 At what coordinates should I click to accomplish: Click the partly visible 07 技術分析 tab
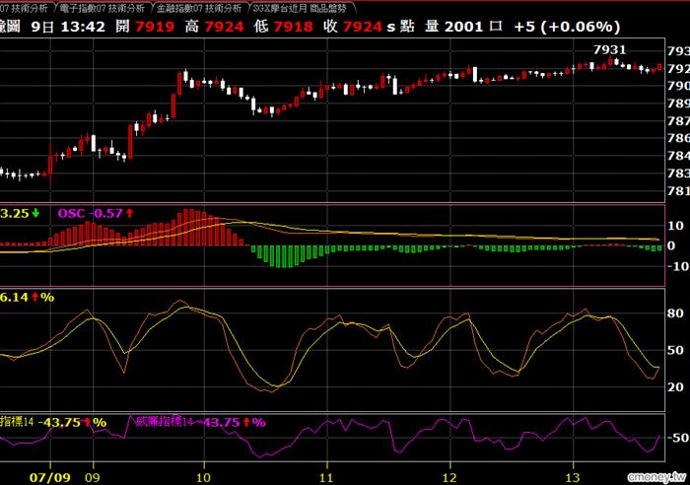tap(25, 8)
